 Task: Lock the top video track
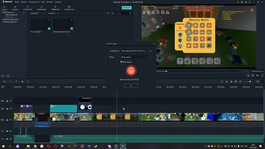(7, 101)
